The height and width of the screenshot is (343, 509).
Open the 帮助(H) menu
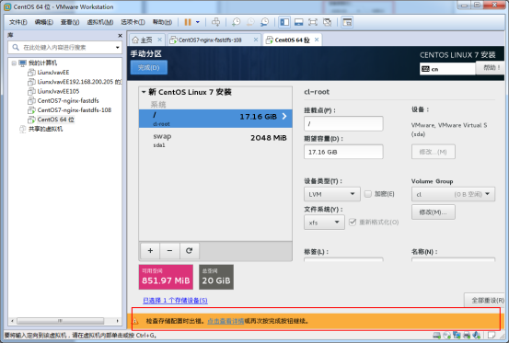[x=162, y=22]
